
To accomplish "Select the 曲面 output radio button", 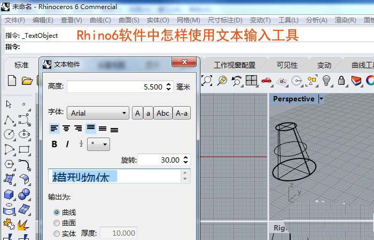I will click(57, 223).
